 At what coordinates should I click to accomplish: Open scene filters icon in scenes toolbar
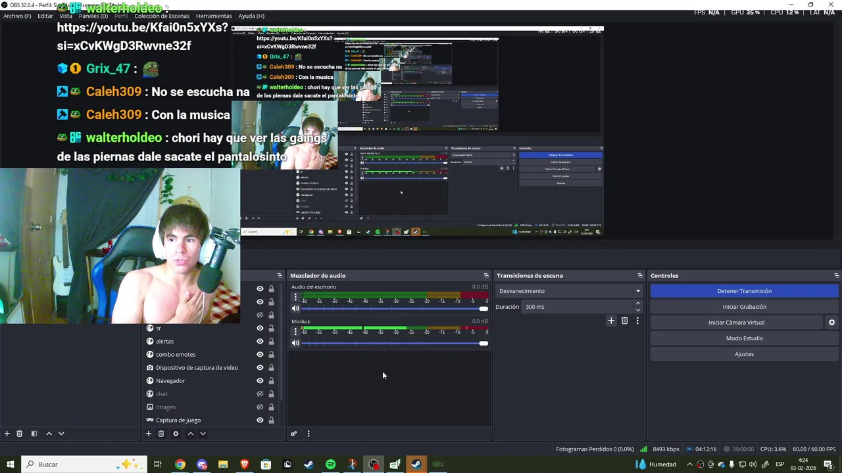pos(34,434)
